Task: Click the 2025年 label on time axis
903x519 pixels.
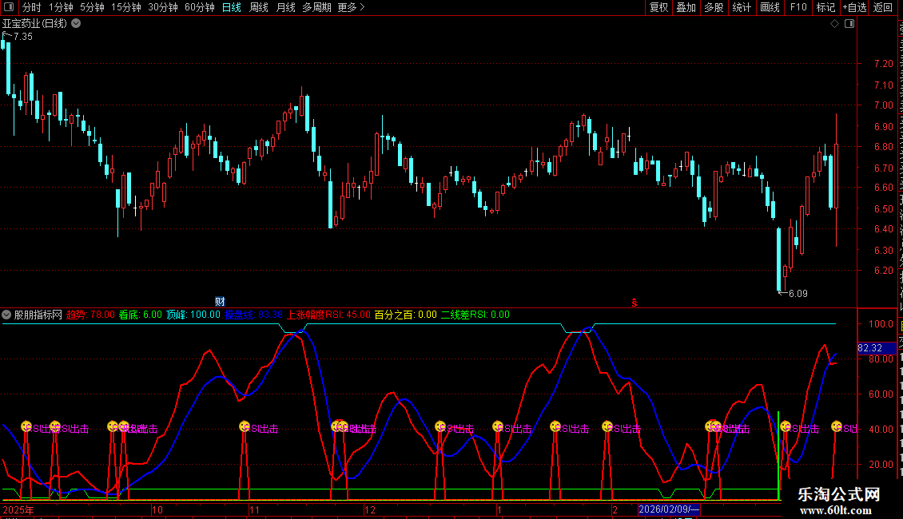Action: pyautogui.click(x=18, y=509)
